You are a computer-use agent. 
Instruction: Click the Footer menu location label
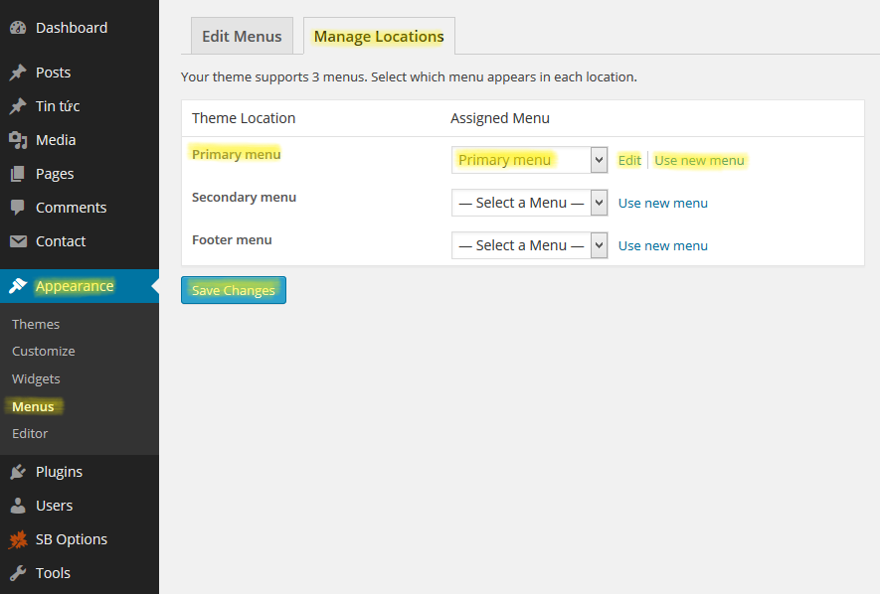(x=232, y=239)
